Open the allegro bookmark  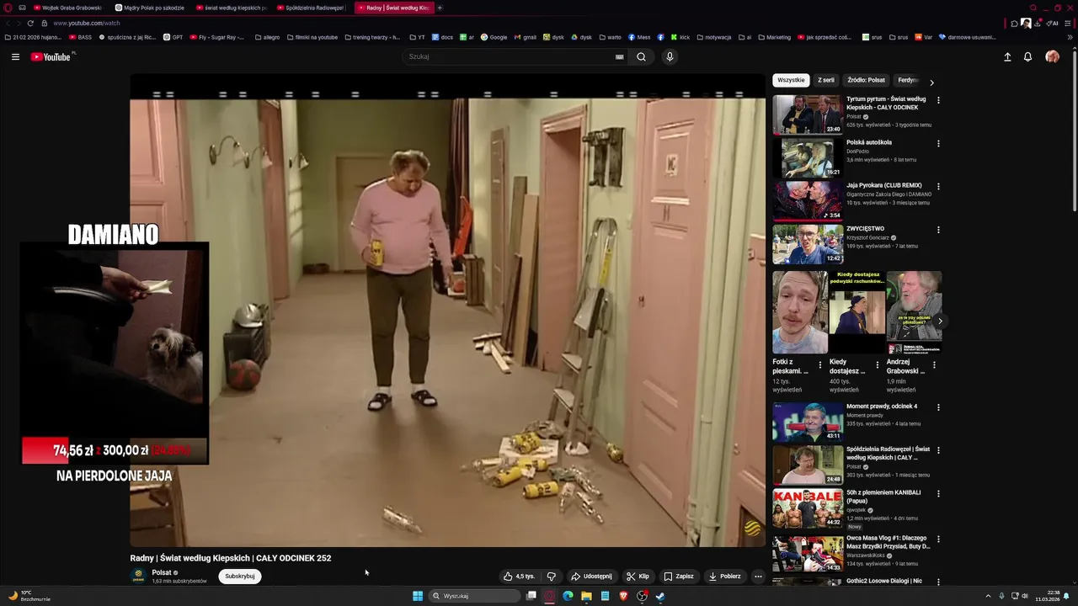click(x=267, y=37)
